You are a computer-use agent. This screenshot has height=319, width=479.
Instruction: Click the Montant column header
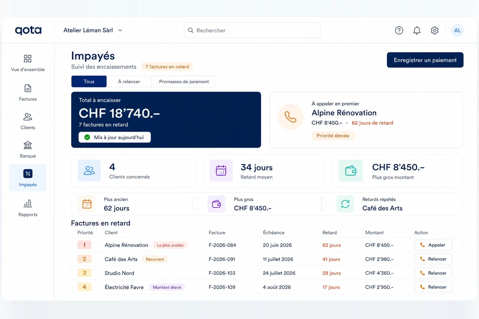point(374,233)
